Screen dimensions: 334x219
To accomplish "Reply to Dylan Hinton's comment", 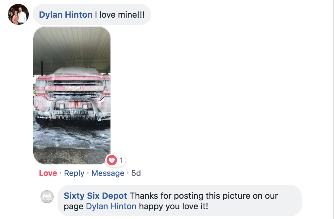I will (x=74, y=173).
